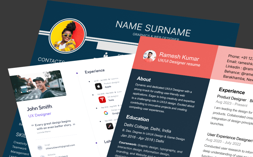The height and width of the screenshot is (157, 253).
Task: Click the email envelope icon
Action: point(40,148)
